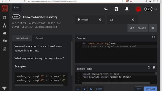Click the ATTEMPT button
The height and width of the screenshot is (91, 162).
point(150,89)
